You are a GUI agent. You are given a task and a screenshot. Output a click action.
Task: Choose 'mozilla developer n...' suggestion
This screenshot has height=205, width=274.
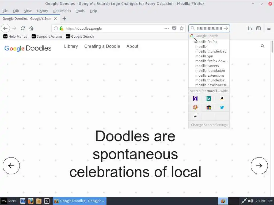click(209, 85)
